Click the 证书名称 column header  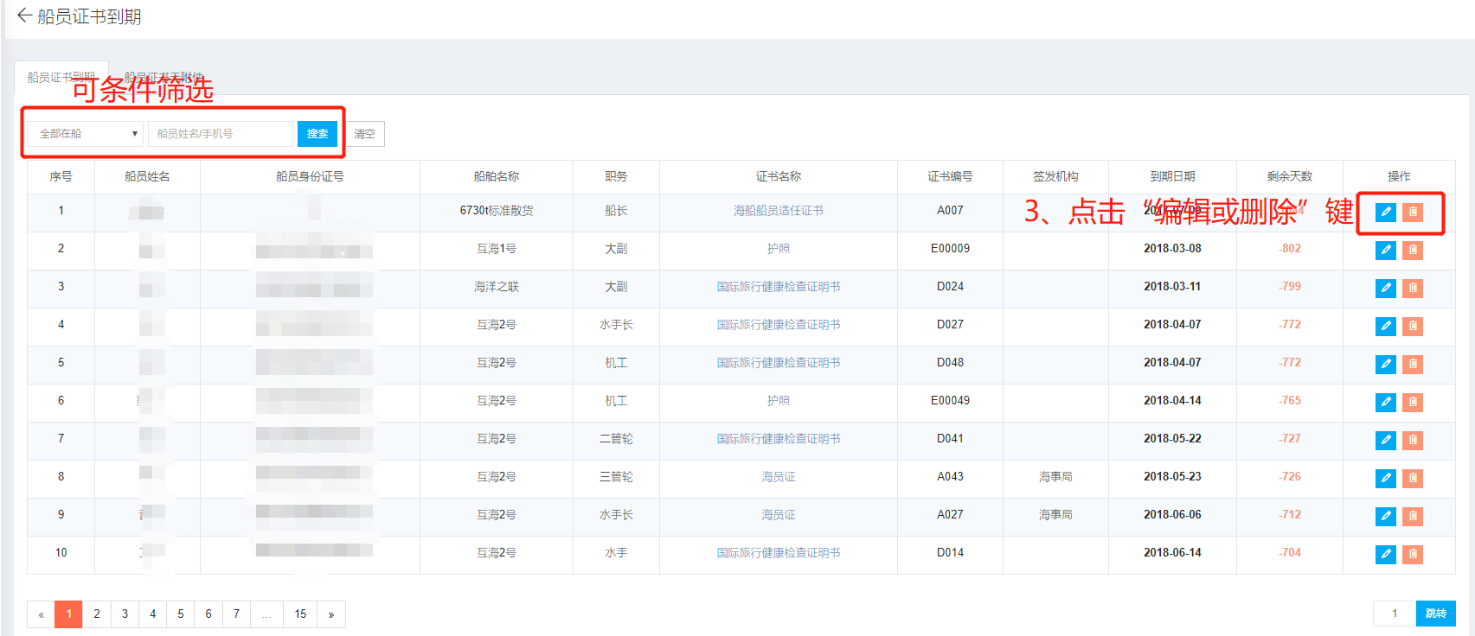[779, 176]
